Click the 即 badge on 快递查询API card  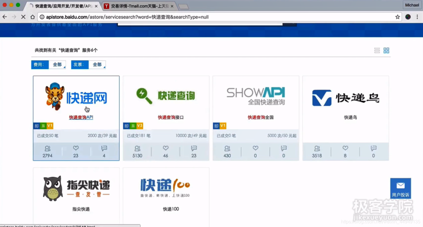pos(36,126)
